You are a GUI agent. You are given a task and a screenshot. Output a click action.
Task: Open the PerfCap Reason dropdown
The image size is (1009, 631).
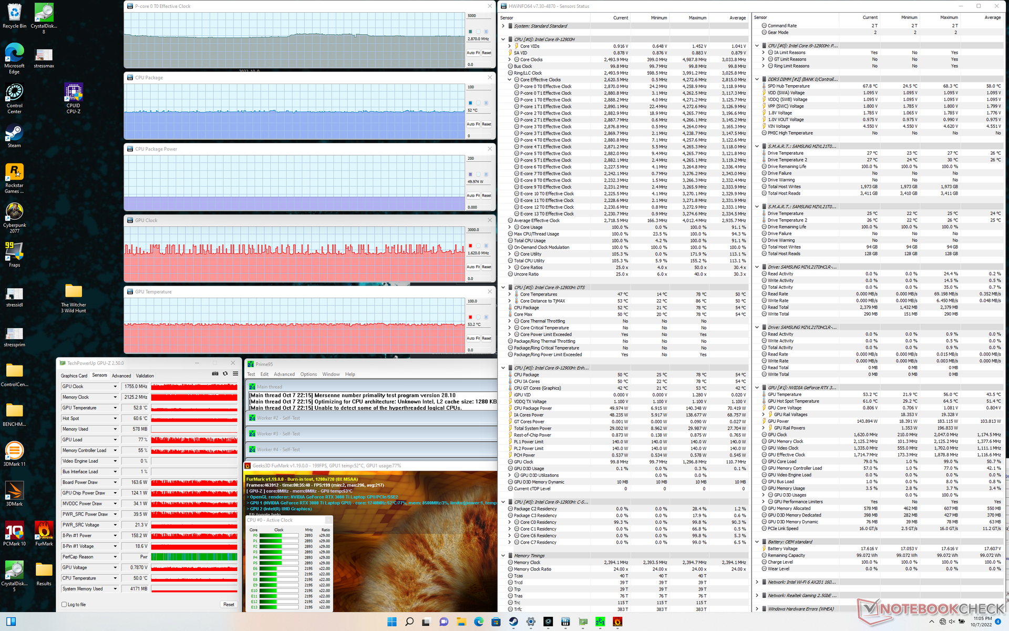tap(115, 557)
